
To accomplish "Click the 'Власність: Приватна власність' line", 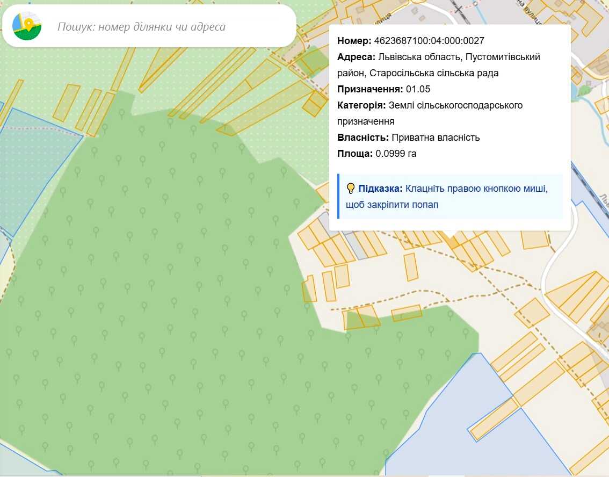I will [x=409, y=138].
